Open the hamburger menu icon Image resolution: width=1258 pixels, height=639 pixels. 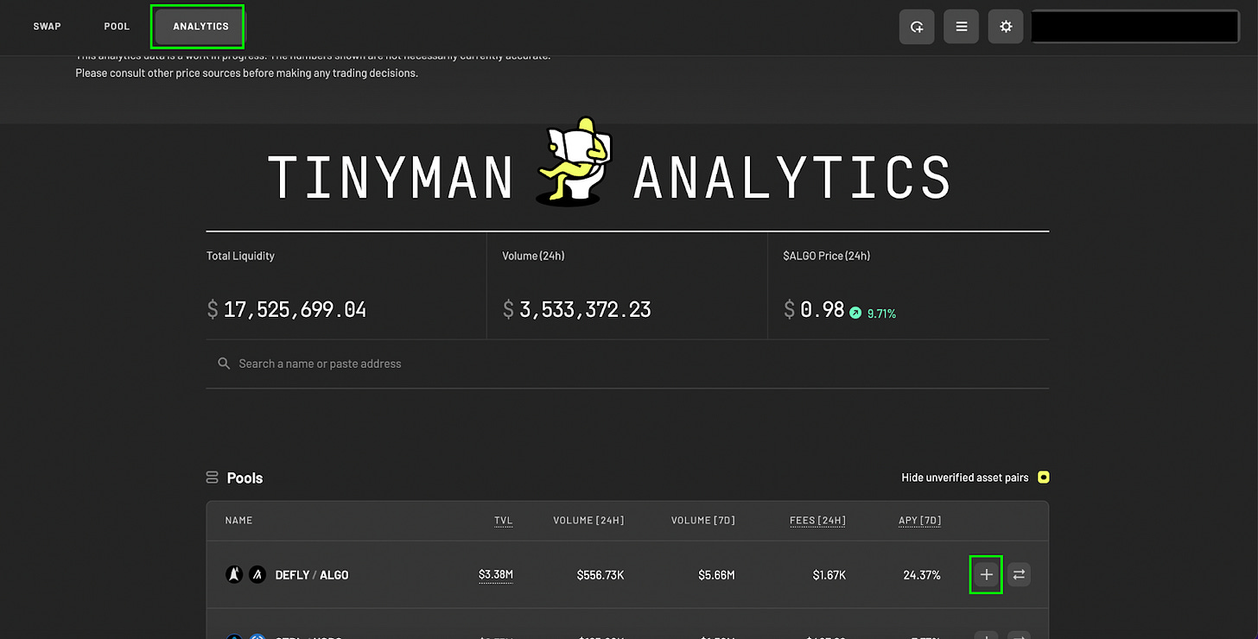961,27
